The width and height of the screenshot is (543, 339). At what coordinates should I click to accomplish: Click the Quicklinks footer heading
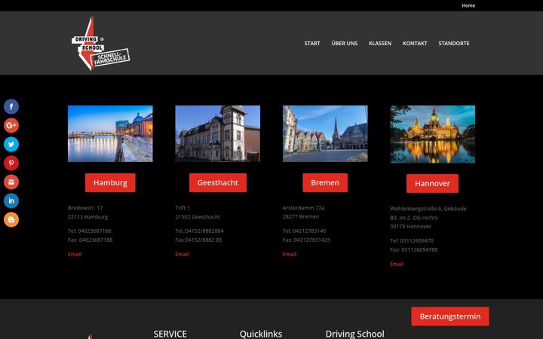[261, 334]
